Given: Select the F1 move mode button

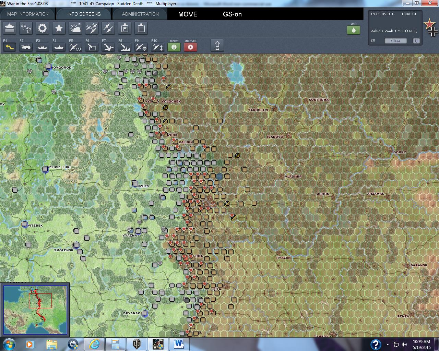Looking at the screenshot, I should coord(10,47).
